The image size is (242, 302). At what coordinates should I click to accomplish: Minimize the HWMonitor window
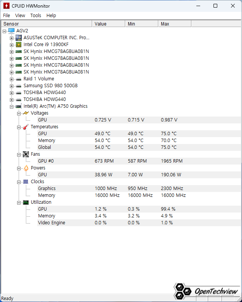(198, 6)
